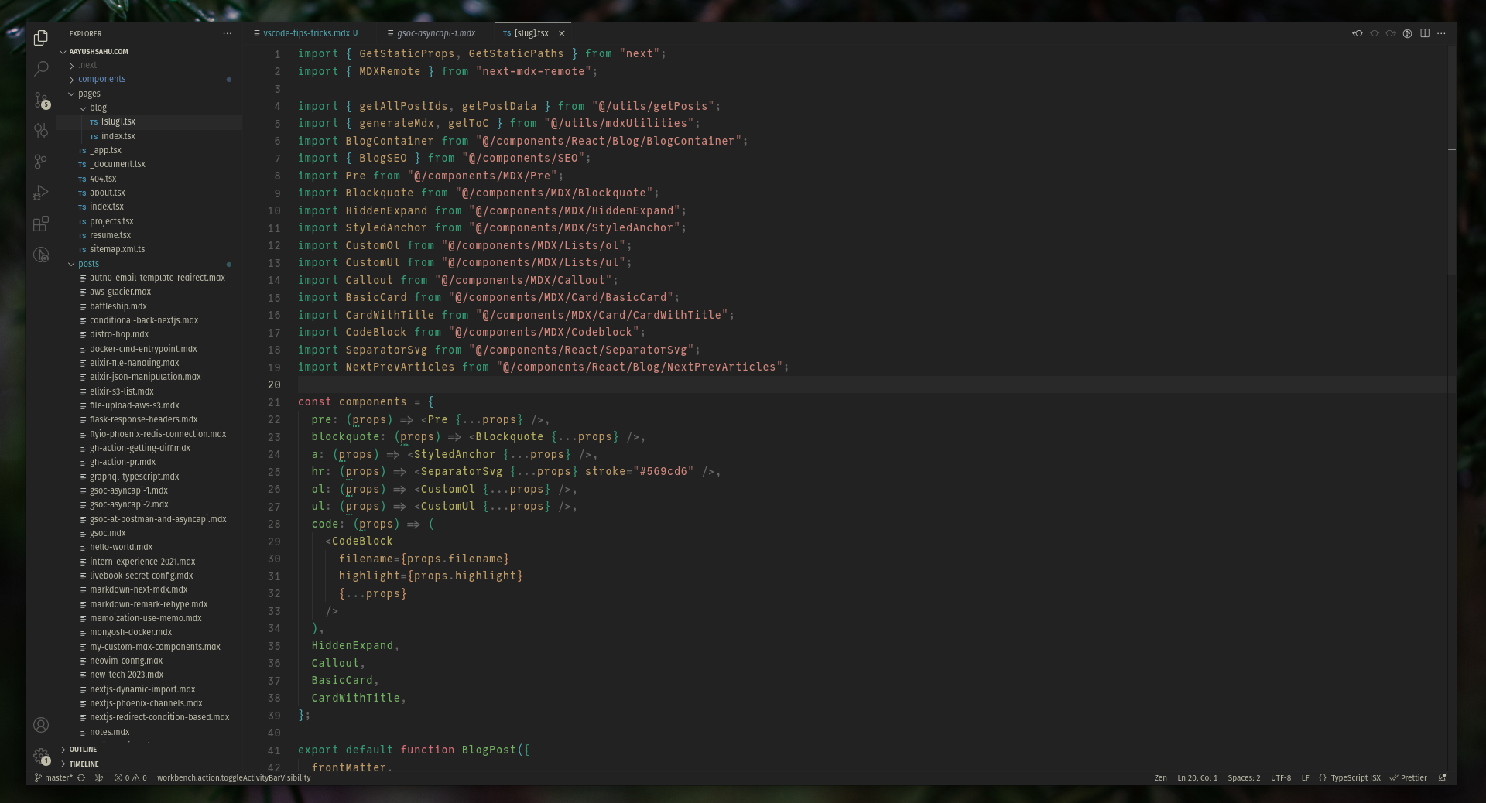The width and height of the screenshot is (1486, 803).
Task: Open the editor More Actions ellipsis menu
Action: 1442,33
